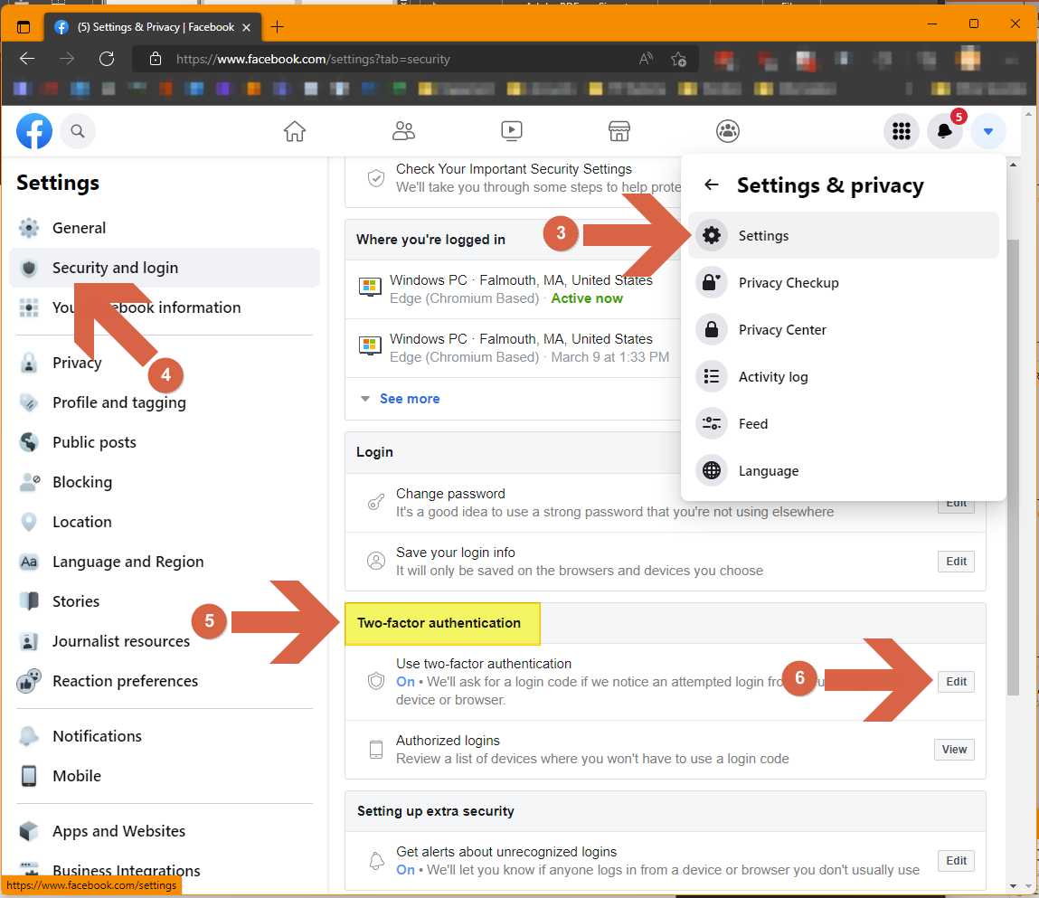Screen dimensions: 1039x898
Task: Go to the Home feed icon
Action: pos(294,131)
